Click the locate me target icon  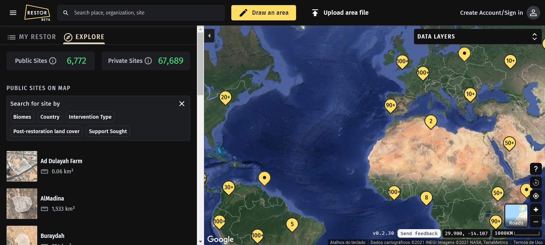tap(536, 196)
